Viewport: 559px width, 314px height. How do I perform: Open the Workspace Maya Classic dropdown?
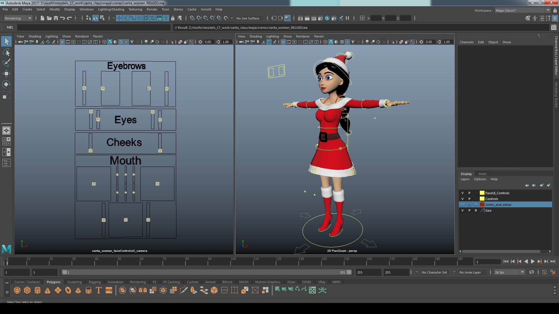click(x=523, y=10)
